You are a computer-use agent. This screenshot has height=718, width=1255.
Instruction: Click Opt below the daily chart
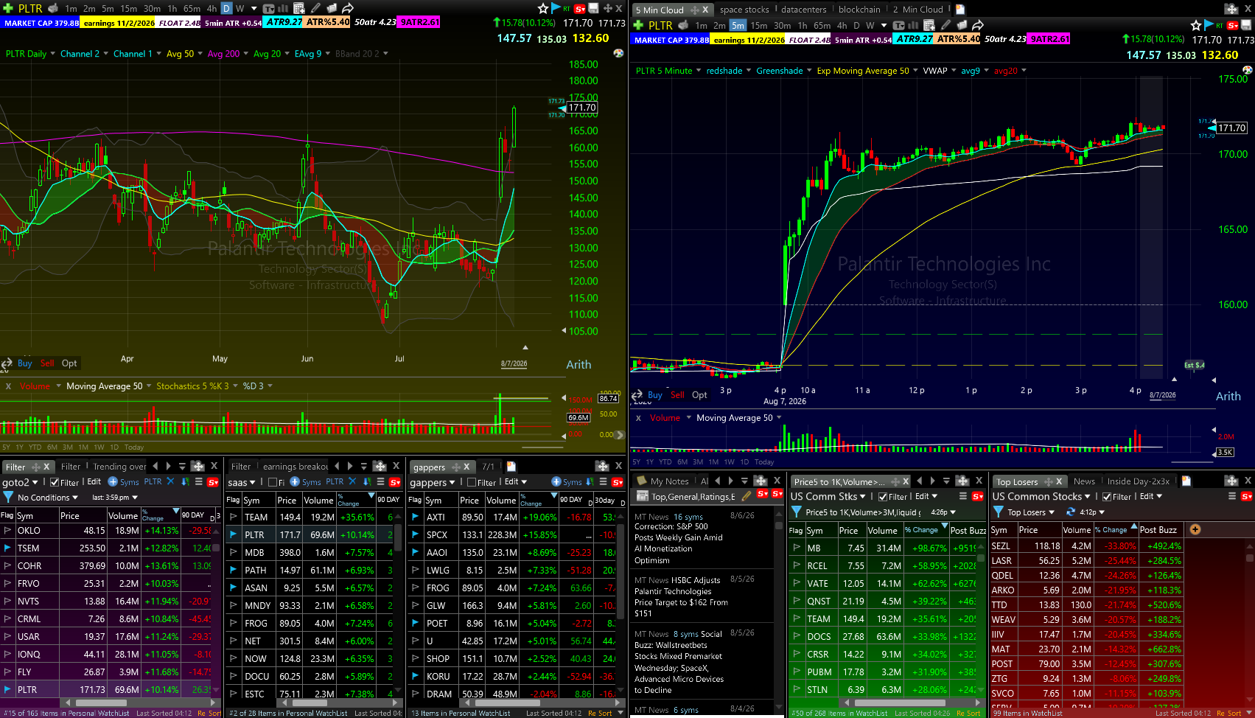(69, 363)
